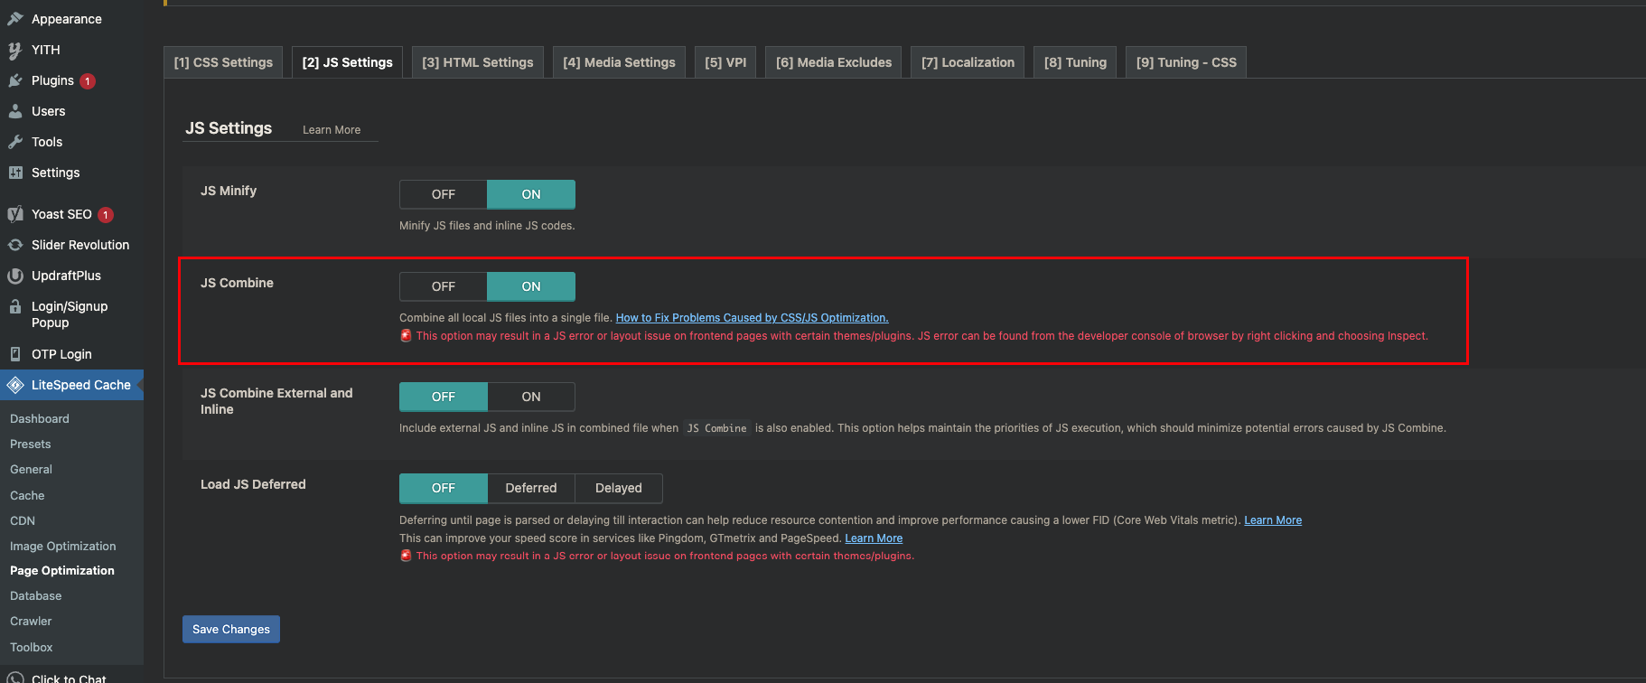The image size is (1646, 683).
Task: Set Load JS Deferred to OFF
Action: (444, 488)
